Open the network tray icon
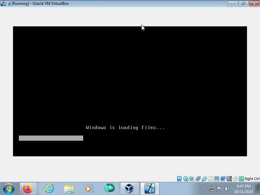This screenshot has width=260, height=195. [x=212, y=189]
